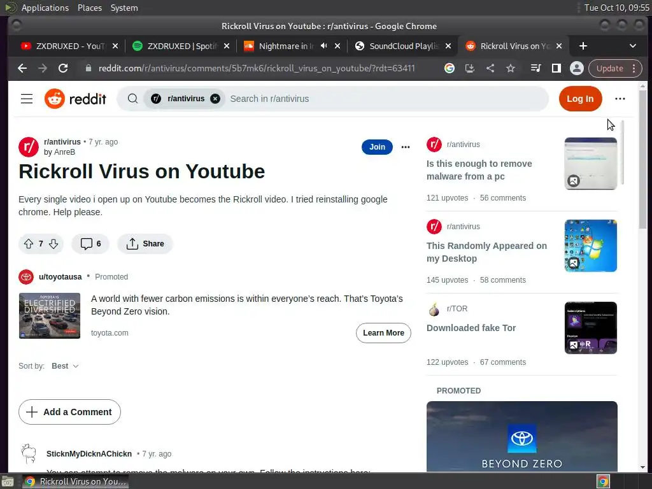The width and height of the screenshot is (652, 489).
Task: Open post overflow menu next to Join
Action: (x=406, y=147)
